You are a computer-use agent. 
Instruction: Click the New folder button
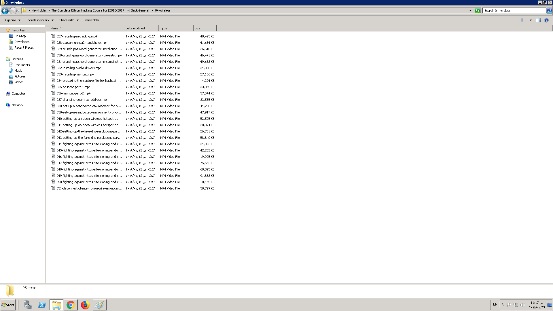[92, 20]
